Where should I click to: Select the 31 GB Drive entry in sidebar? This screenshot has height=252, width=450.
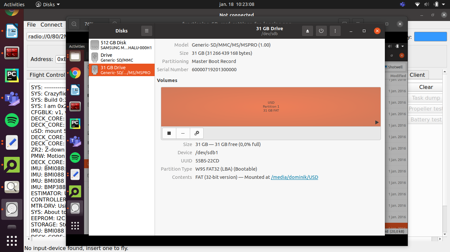(x=122, y=70)
